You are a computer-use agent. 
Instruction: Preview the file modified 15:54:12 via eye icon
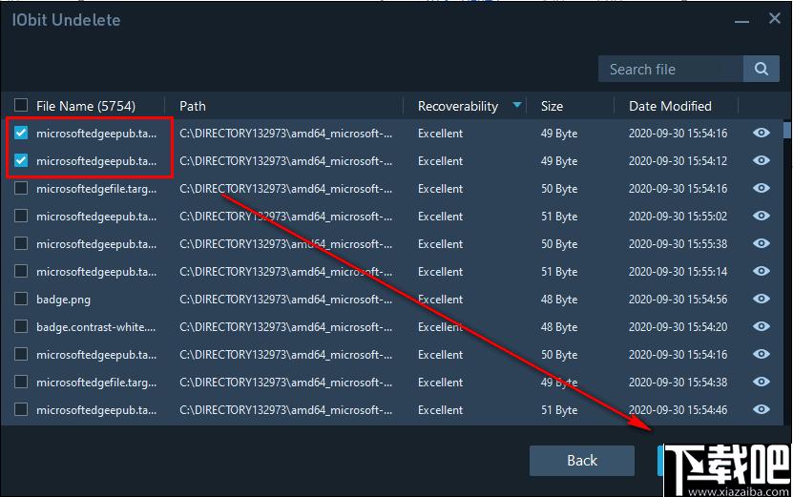pyautogui.click(x=762, y=160)
